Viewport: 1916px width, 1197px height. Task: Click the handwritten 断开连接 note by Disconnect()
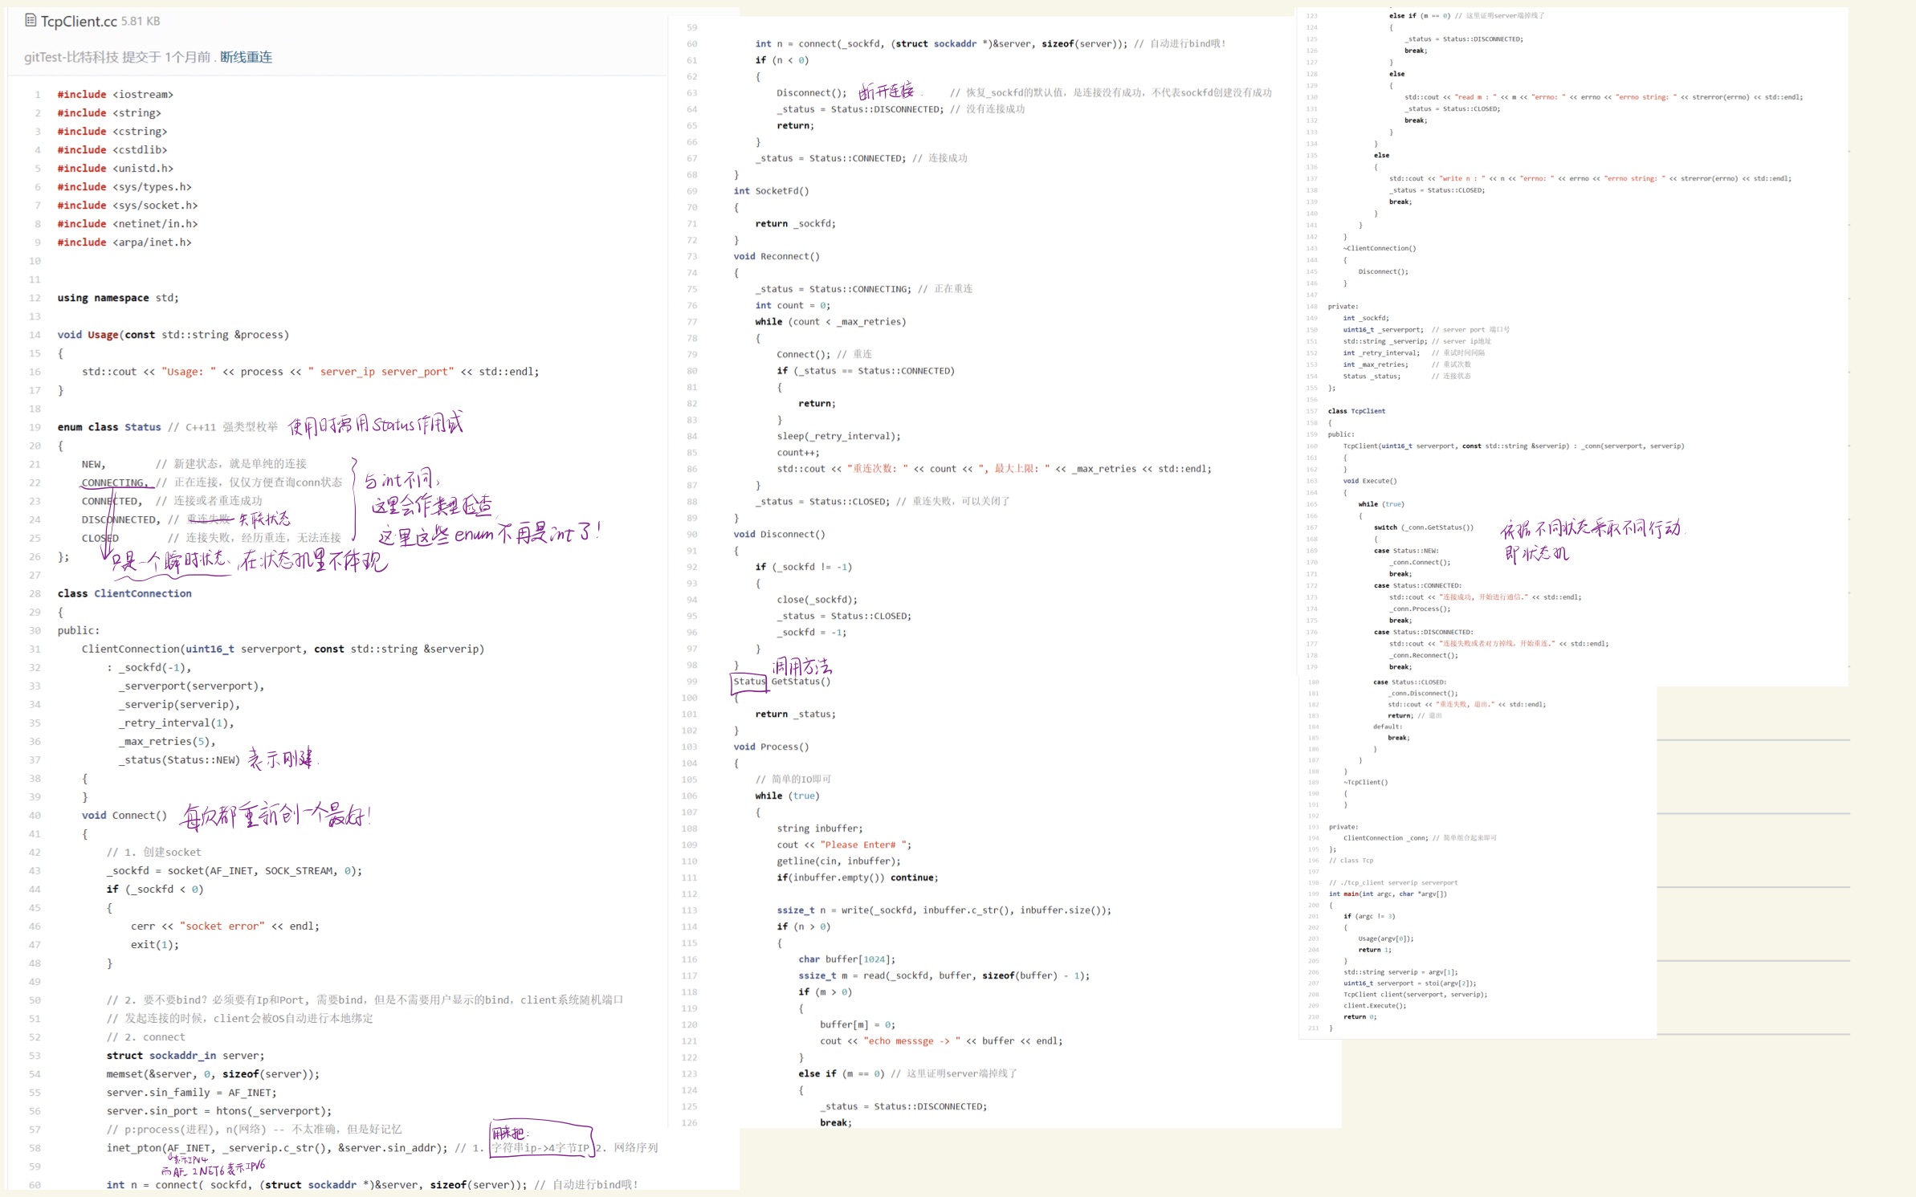coord(887,91)
